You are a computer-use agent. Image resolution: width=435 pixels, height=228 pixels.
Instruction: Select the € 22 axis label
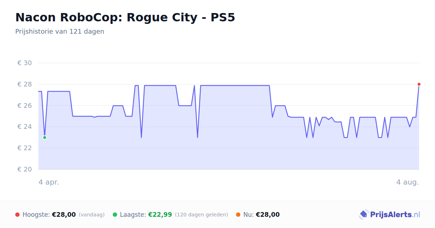click(25, 148)
